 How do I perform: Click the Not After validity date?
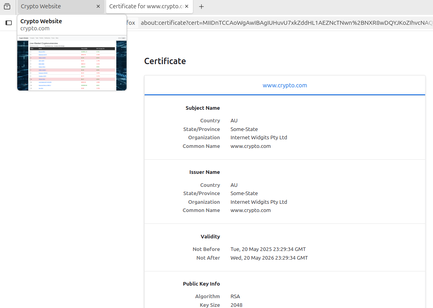[x=269, y=258]
